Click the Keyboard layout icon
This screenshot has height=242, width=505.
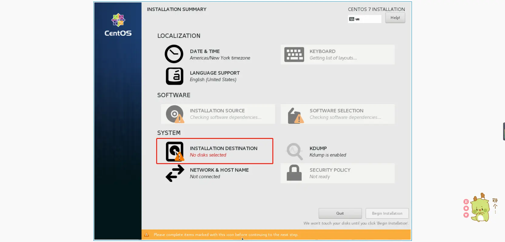tap(294, 55)
